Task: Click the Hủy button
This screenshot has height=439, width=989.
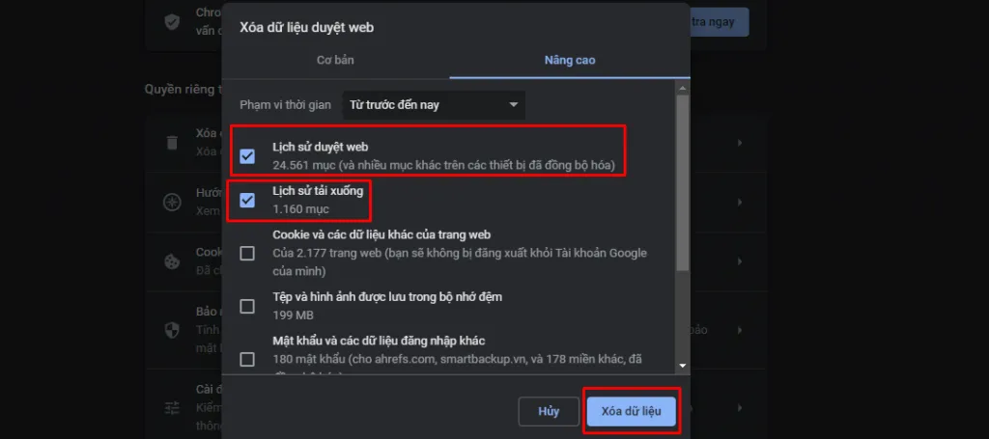Action: point(549,411)
